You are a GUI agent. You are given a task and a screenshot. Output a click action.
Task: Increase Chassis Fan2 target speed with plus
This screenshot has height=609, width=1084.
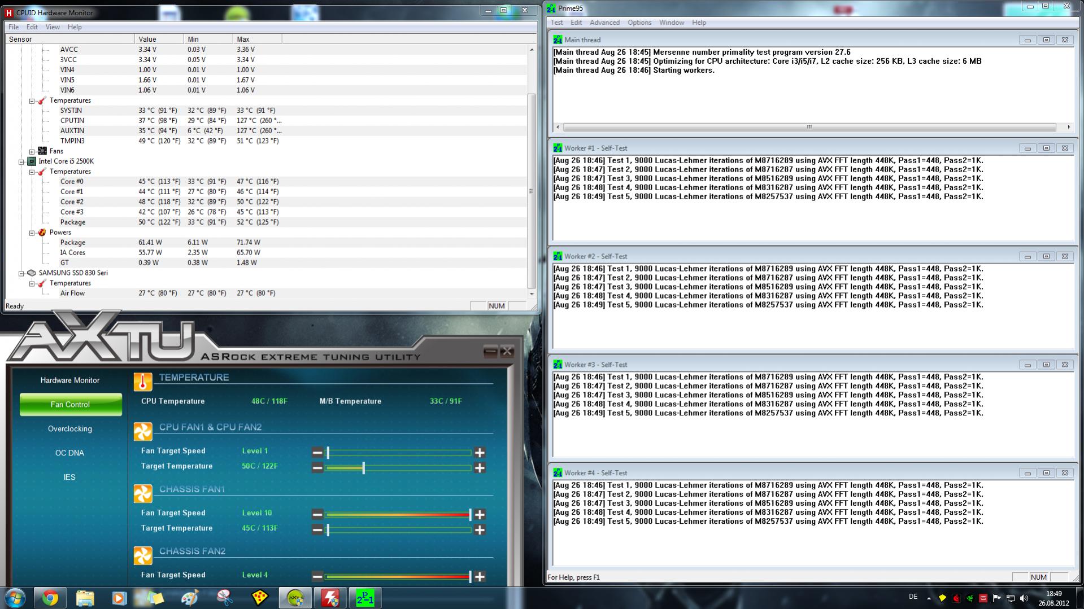pyautogui.click(x=480, y=577)
